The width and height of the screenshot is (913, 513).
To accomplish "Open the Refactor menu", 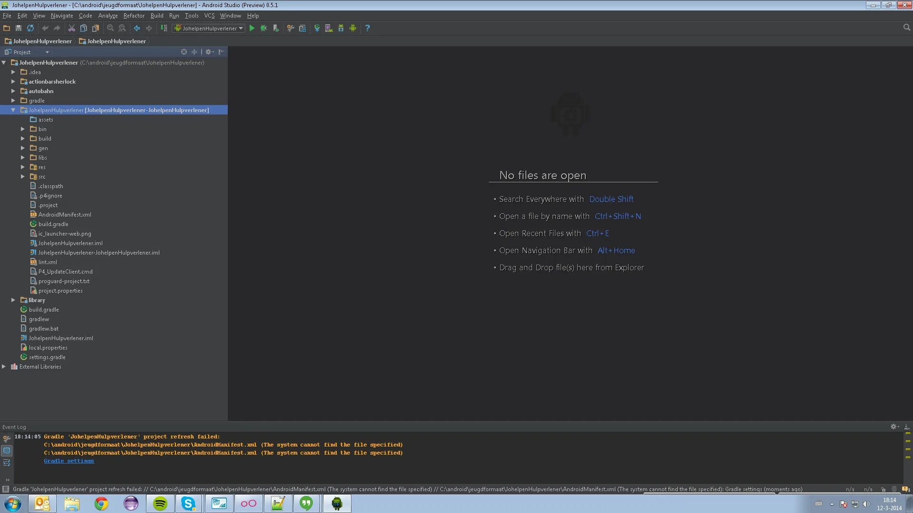I will click(134, 16).
